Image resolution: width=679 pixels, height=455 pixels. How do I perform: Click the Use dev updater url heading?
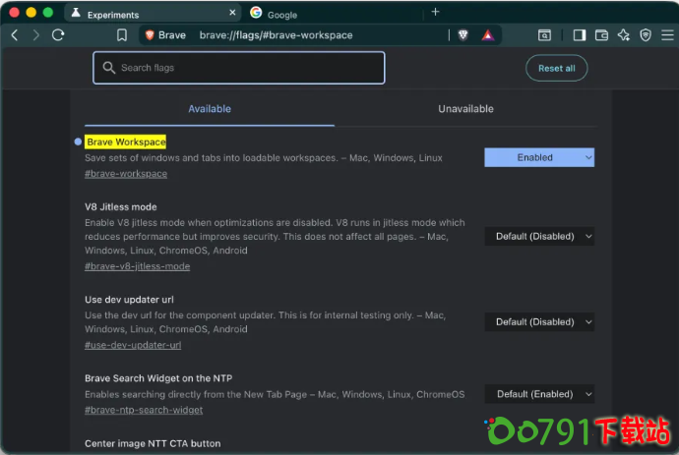pos(129,300)
